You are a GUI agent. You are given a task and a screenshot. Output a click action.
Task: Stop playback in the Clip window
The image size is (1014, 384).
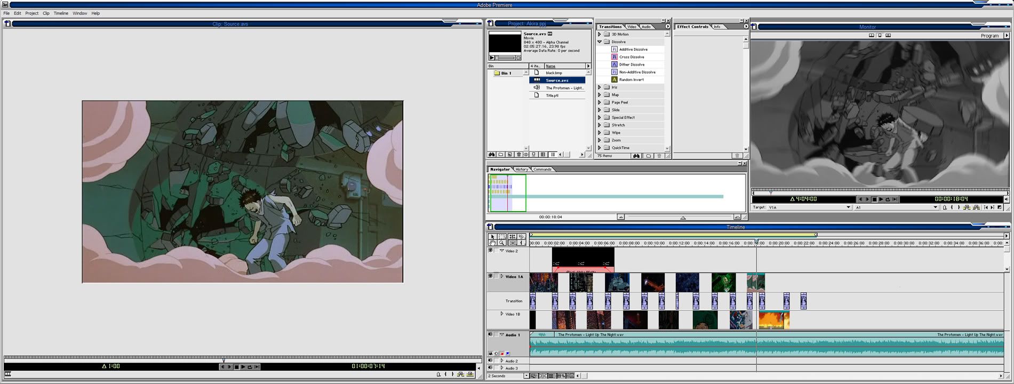pyautogui.click(x=236, y=366)
